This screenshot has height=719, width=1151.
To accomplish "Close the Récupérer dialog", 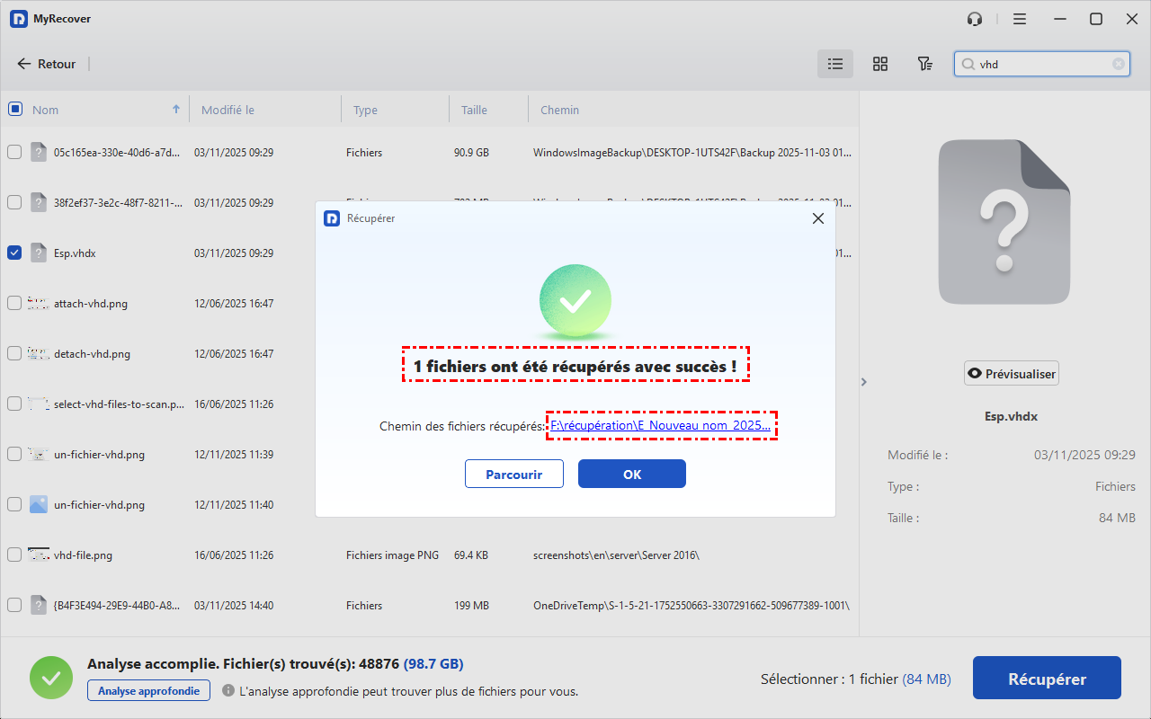I will pos(817,218).
